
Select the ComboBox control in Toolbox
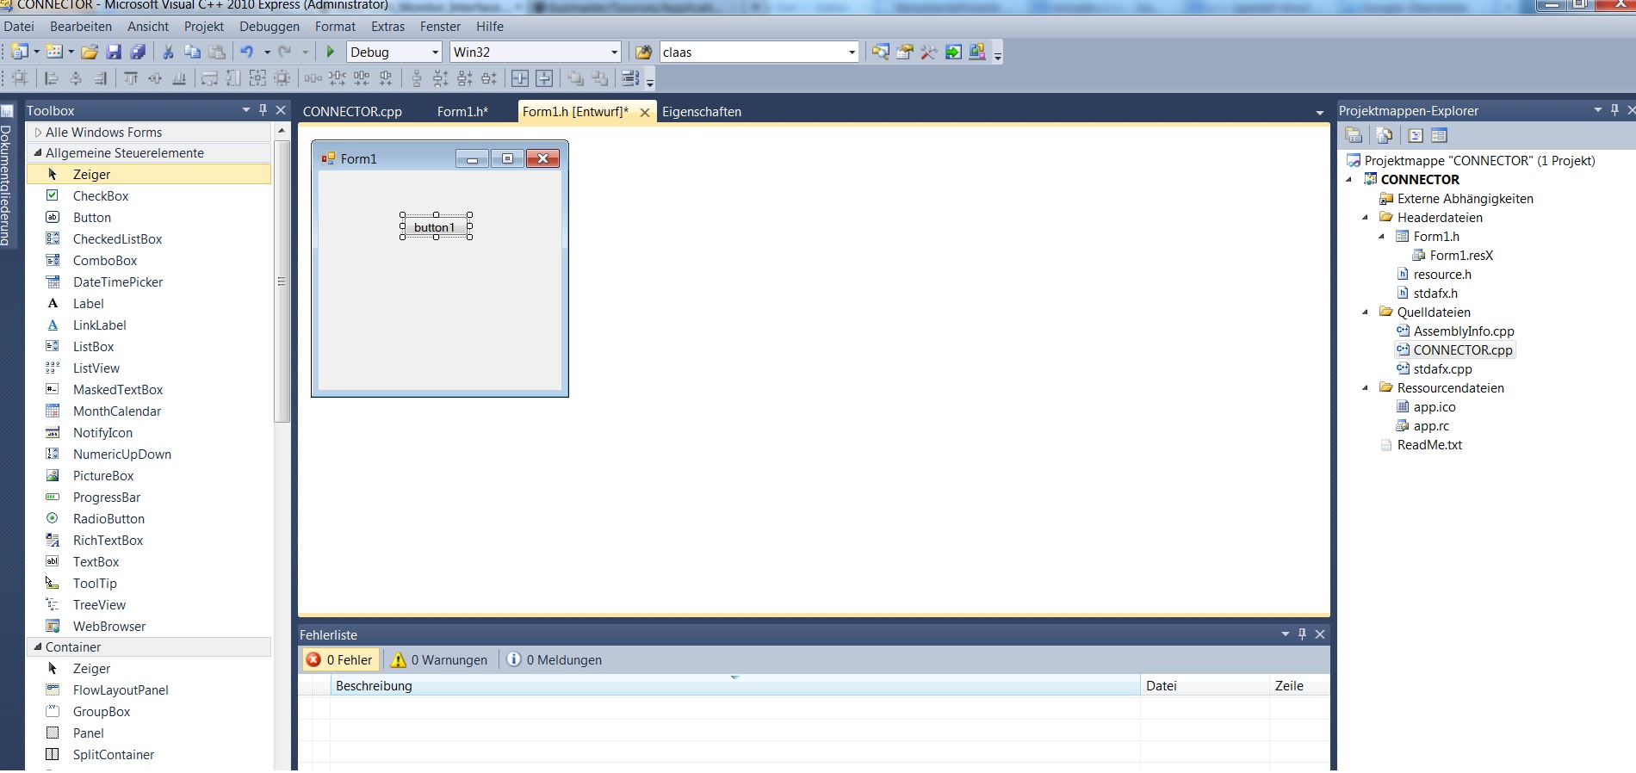[105, 261]
